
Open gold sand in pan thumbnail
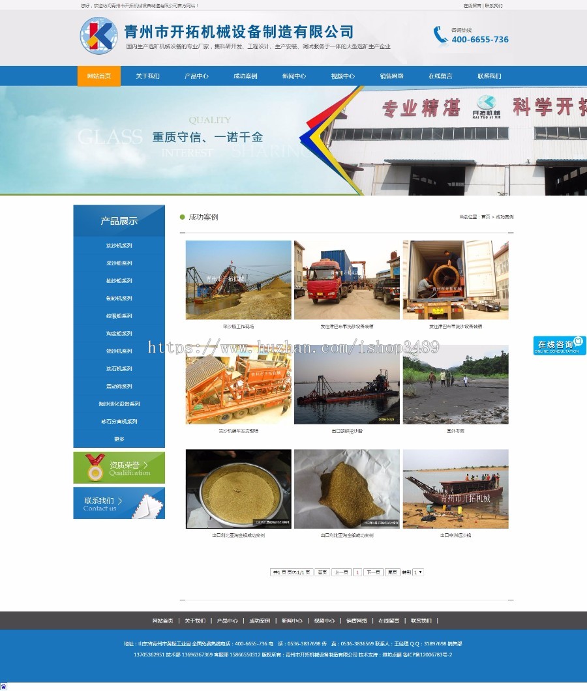239,489
